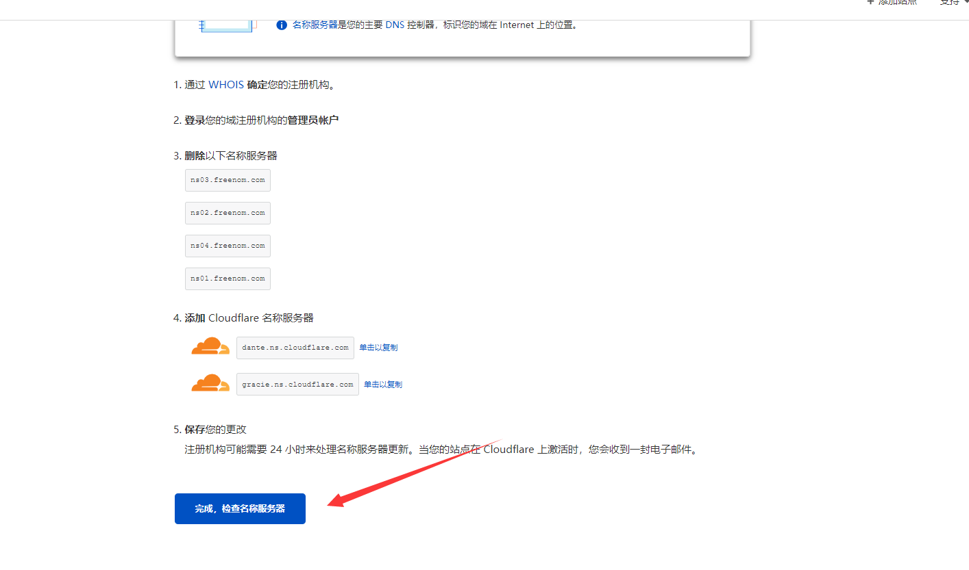This screenshot has width=969, height=570.
Task: Copy dante nameserver via 单击以复制 link
Action: coord(378,348)
